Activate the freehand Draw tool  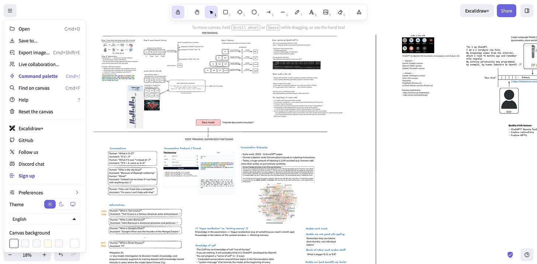click(x=297, y=11)
